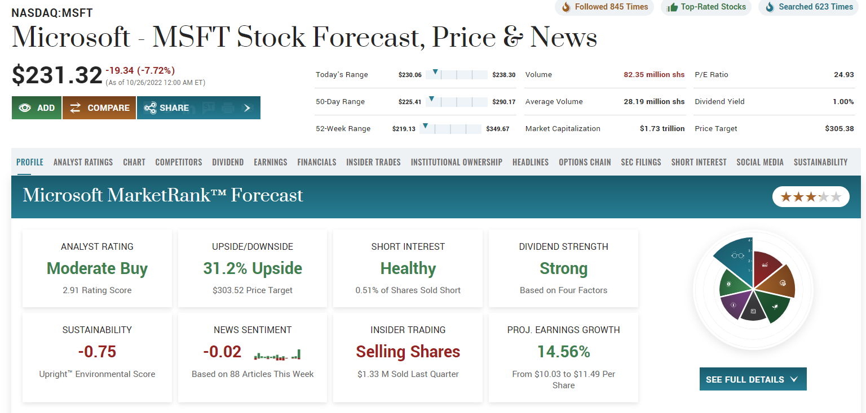Open the 31.2% Upside card

(x=253, y=268)
